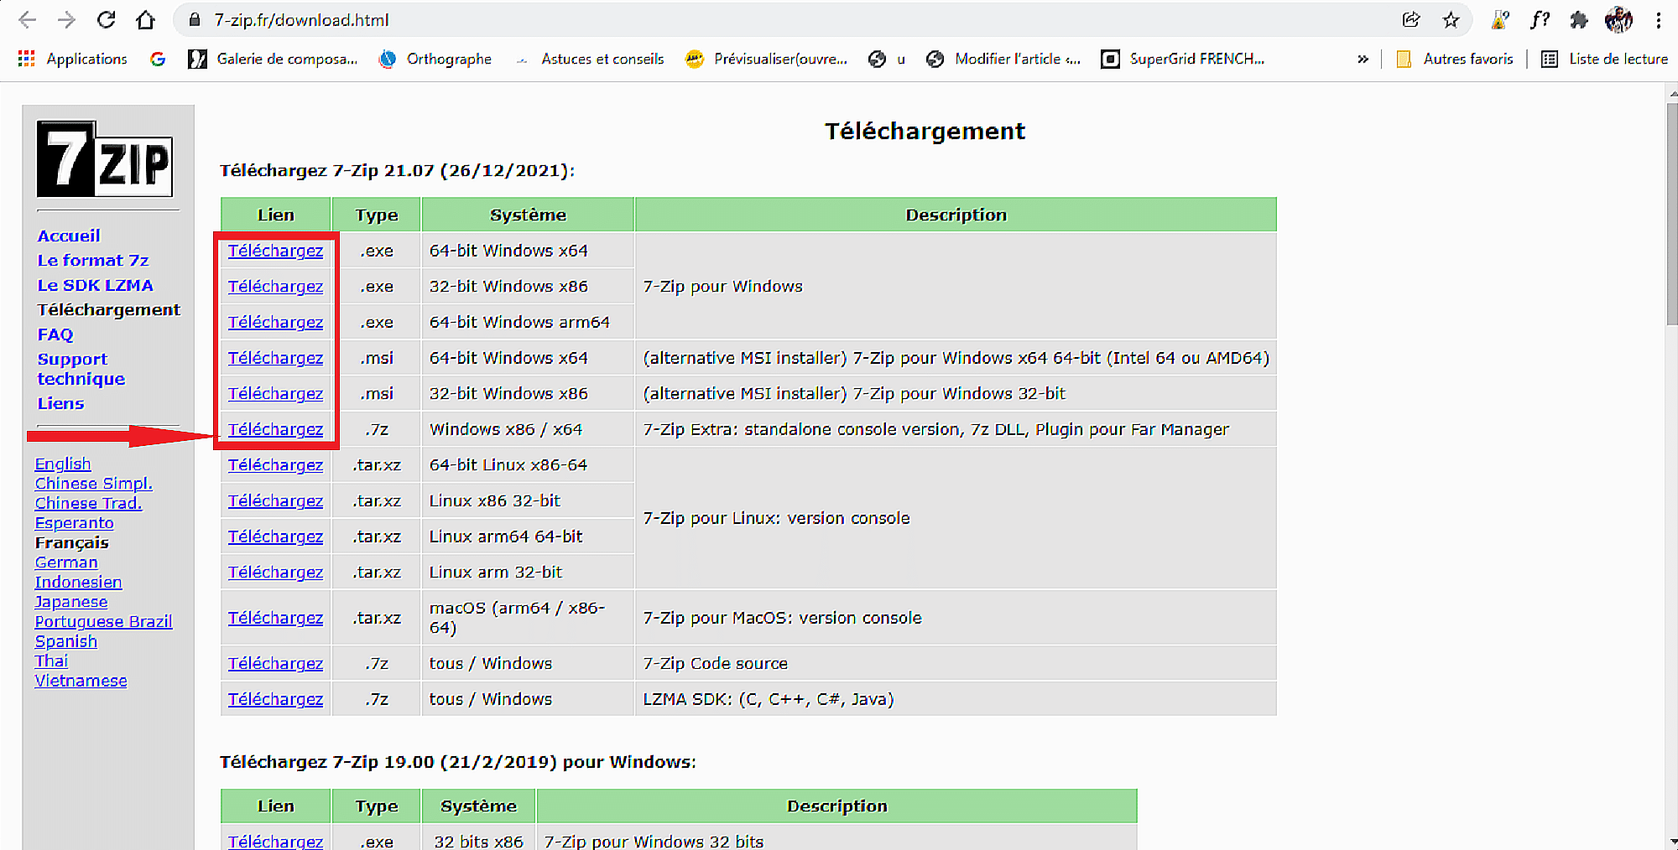Download .exe for 32-bit Windows x86
Image resolution: width=1678 pixels, height=850 pixels.
point(275,287)
